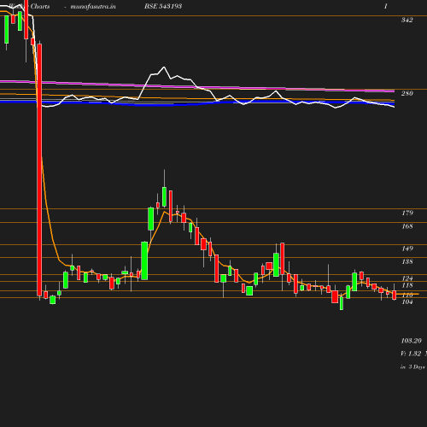Click the 118 price level label
Screen dimensions: 427x427
point(407,285)
